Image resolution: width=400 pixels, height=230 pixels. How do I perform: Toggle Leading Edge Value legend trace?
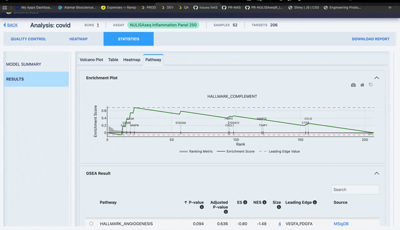pos(279,151)
